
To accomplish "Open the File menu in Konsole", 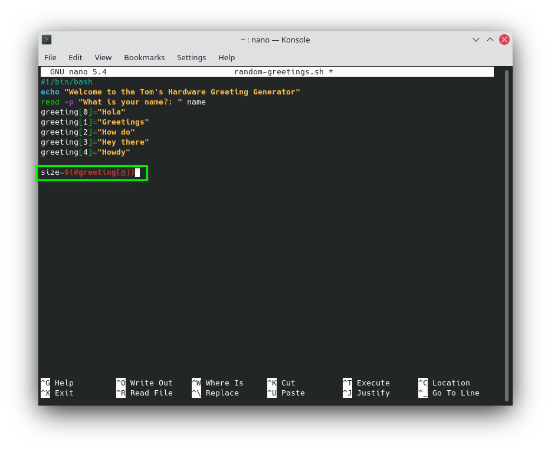I will (x=50, y=57).
